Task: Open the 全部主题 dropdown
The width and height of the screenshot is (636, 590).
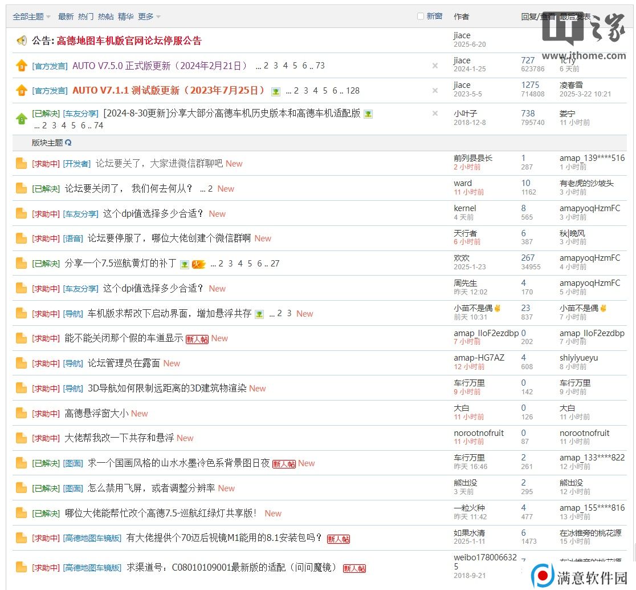Action: [32, 17]
